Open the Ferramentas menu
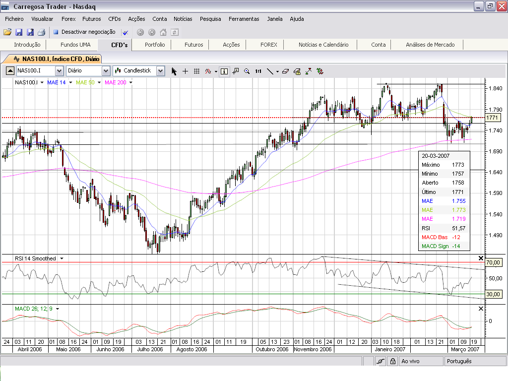The height and width of the screenshot is (381, 508). [244, 19]
